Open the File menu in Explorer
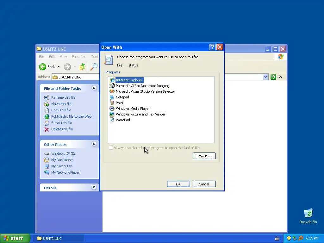The height and width of the screenshot is (243, 324). pos(41,57)
